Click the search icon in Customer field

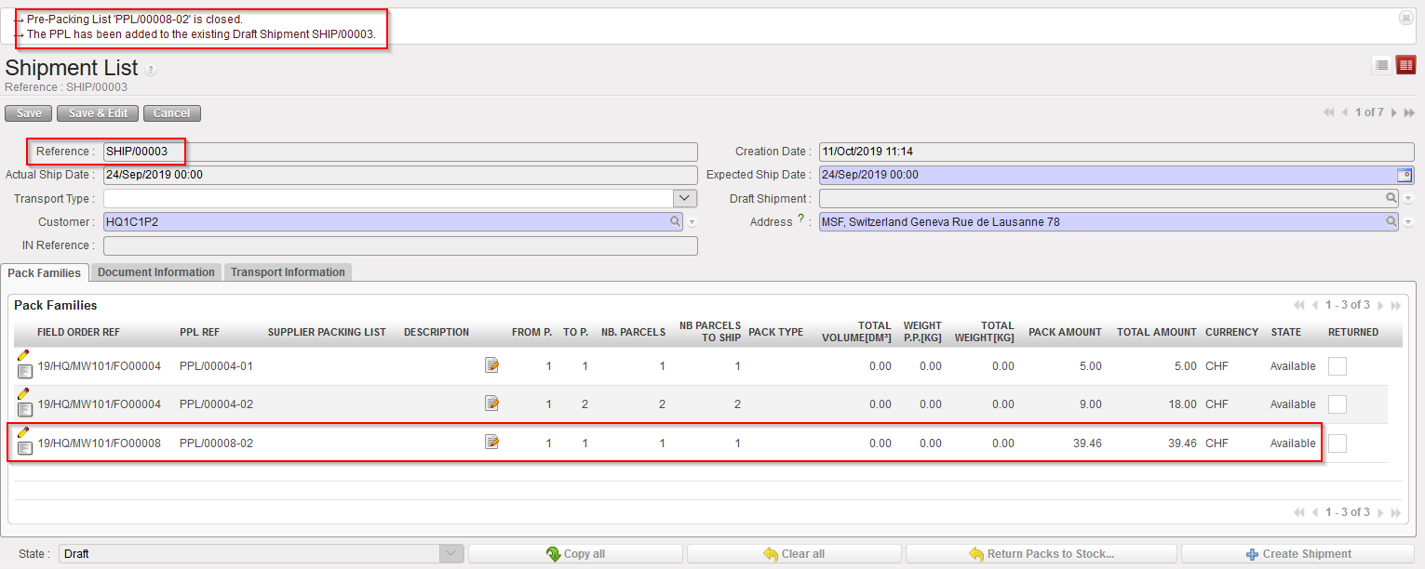pos(675,222)
